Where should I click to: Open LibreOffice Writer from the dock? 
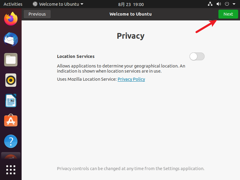tap(11, 100)
